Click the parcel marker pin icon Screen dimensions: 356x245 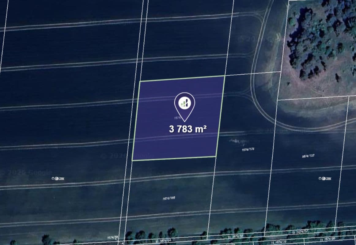point(185,103)
